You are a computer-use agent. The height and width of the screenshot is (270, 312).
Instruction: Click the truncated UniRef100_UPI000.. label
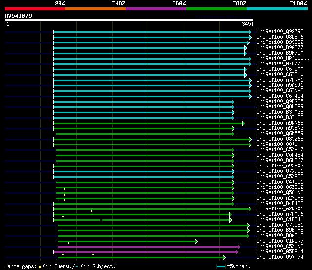click(283, 59)
